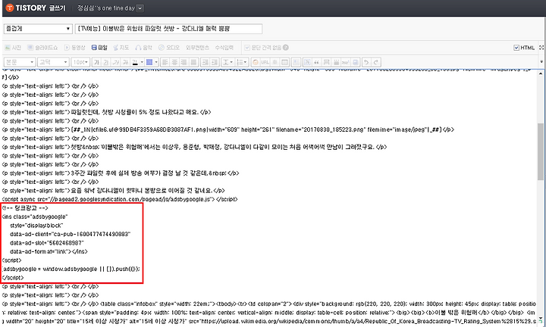Collapse toolbar arrow at right edge

pos(541,62)
